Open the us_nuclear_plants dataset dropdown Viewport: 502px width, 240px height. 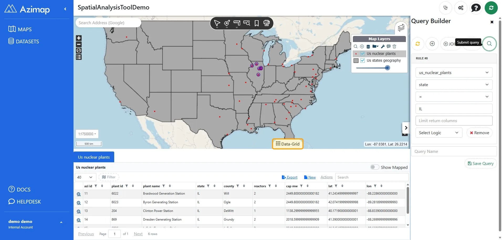(454, 72)
